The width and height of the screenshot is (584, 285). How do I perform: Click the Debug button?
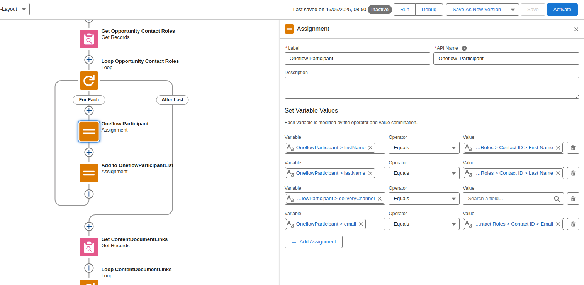click(x=429, y=10)
